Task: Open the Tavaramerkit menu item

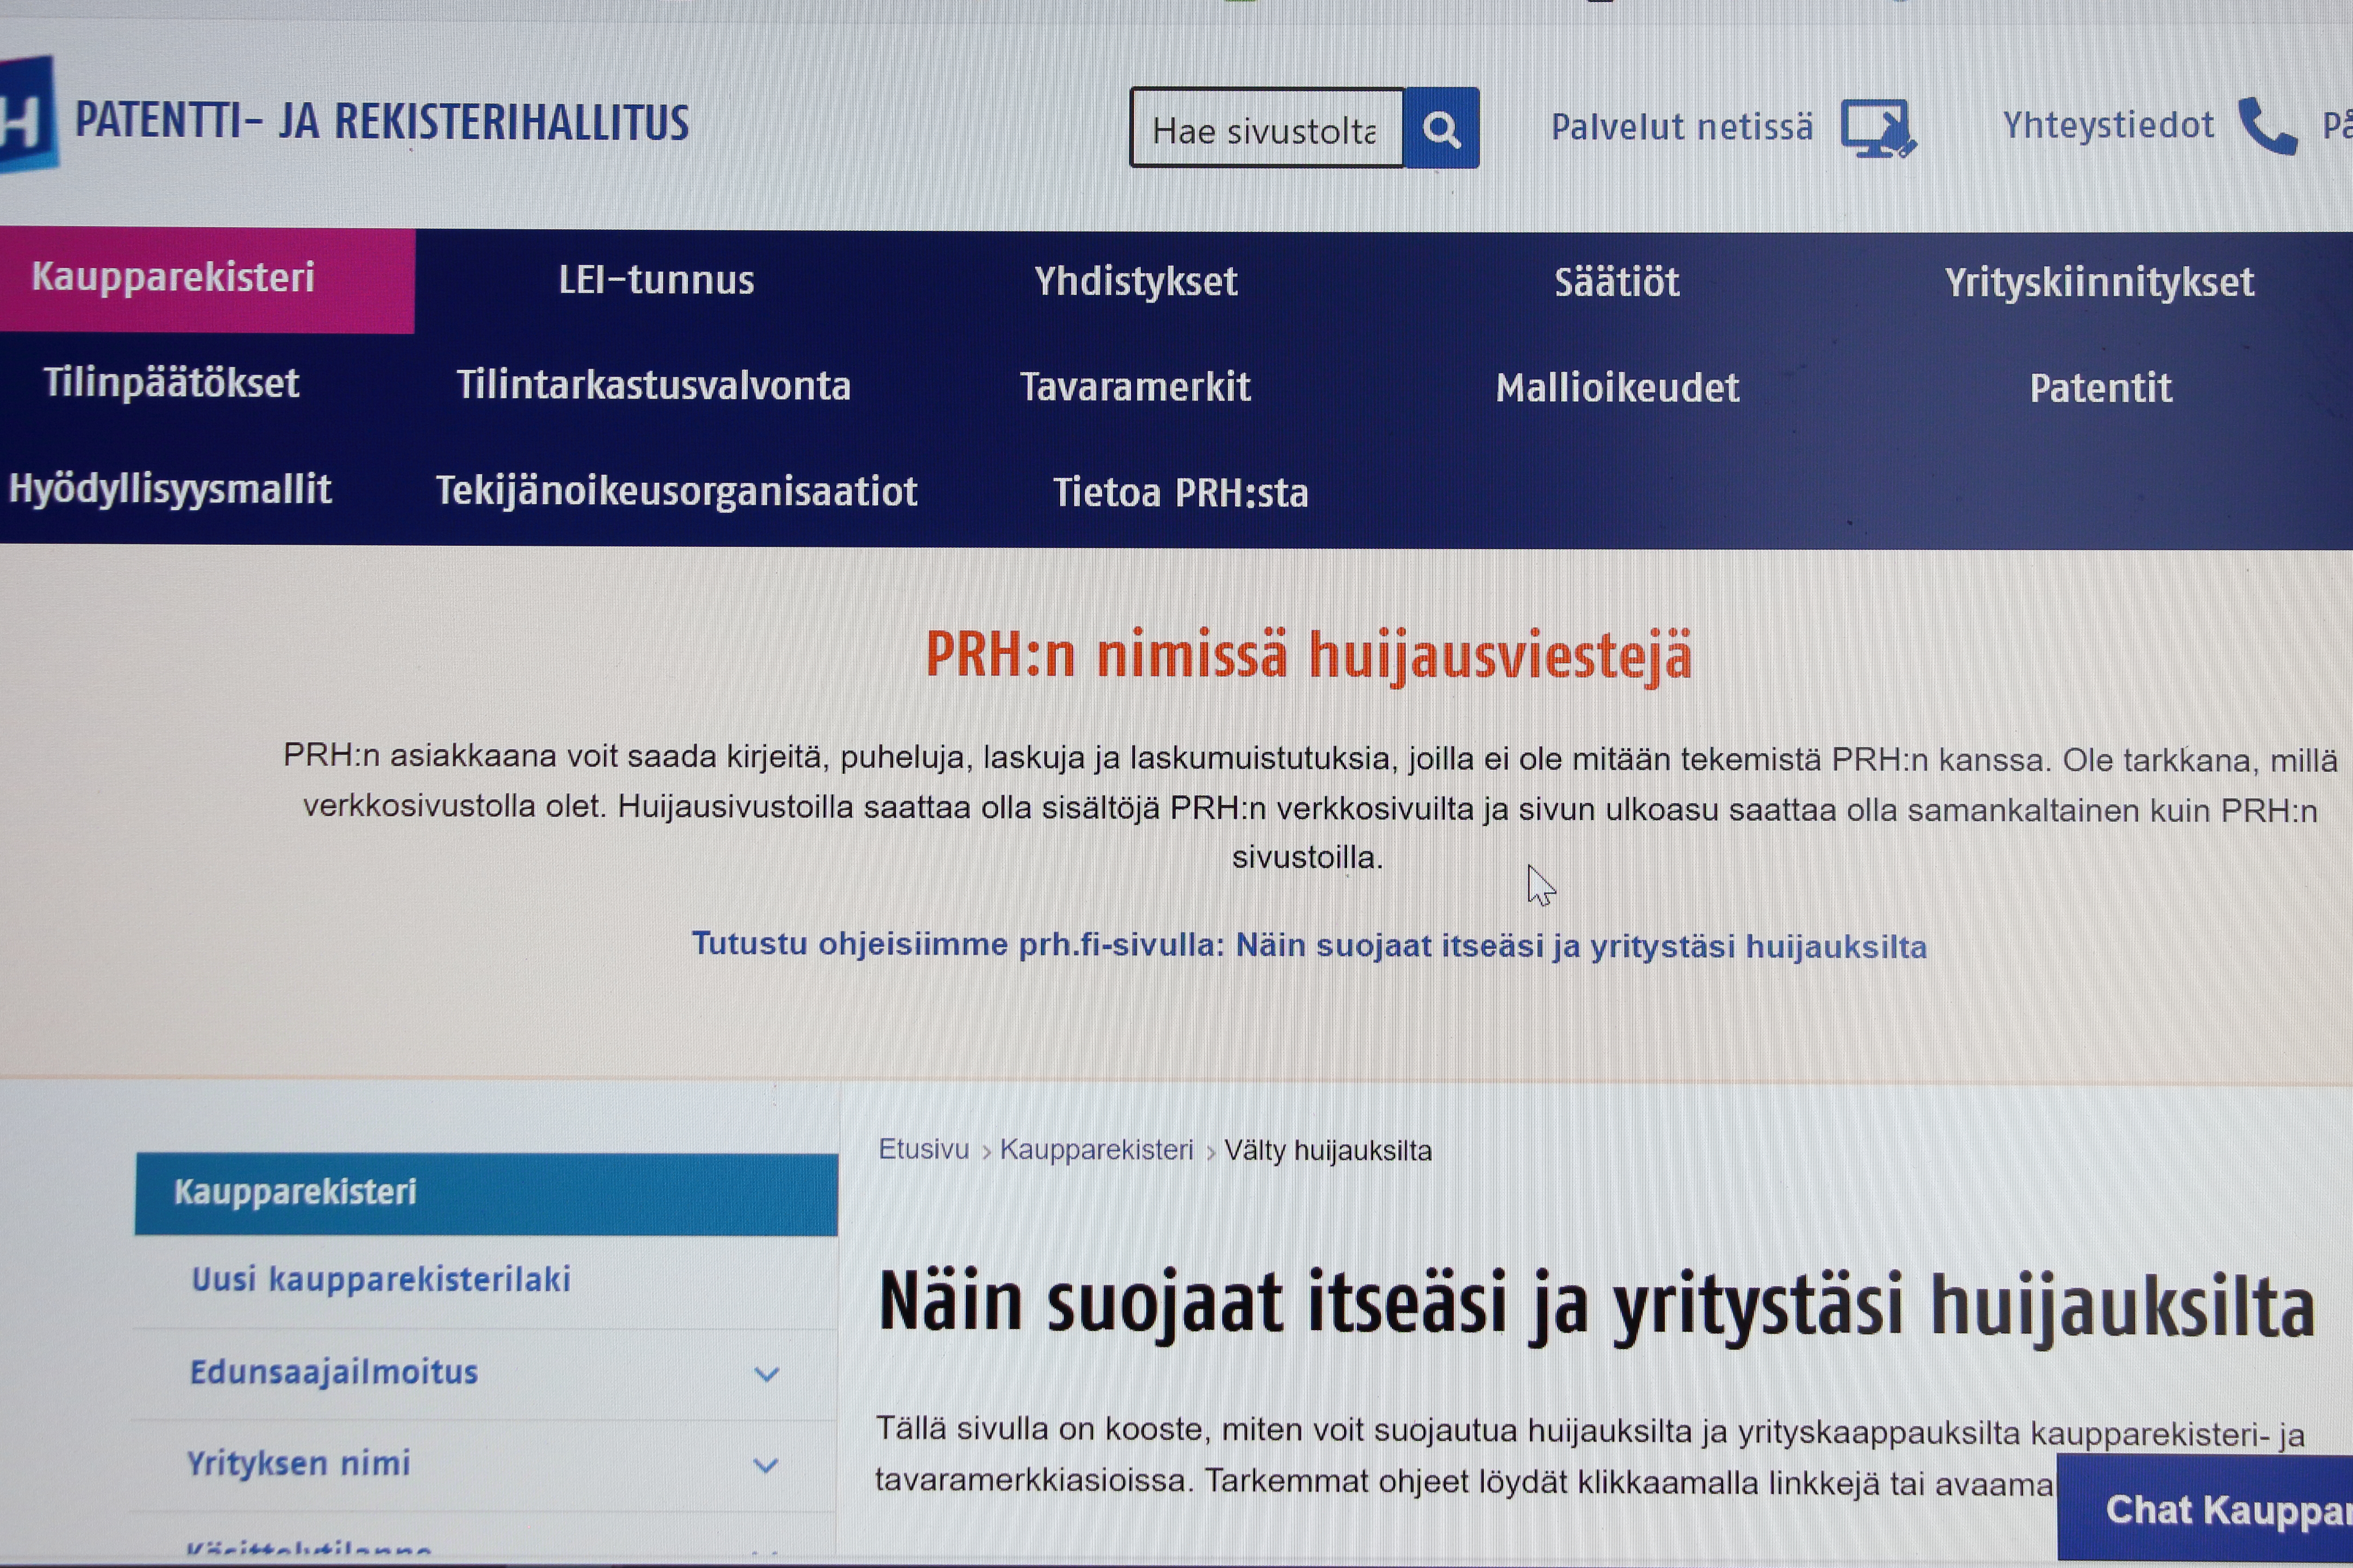Action: [x=1136, y=387]
